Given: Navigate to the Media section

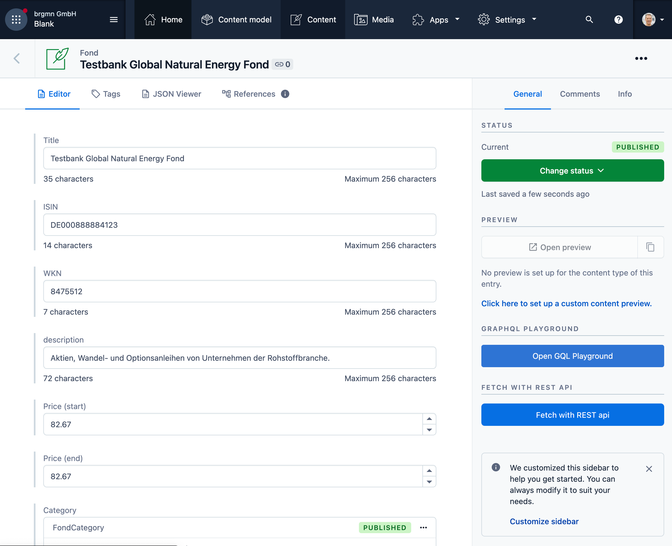Looking at the screenshot, I should 374,20.
